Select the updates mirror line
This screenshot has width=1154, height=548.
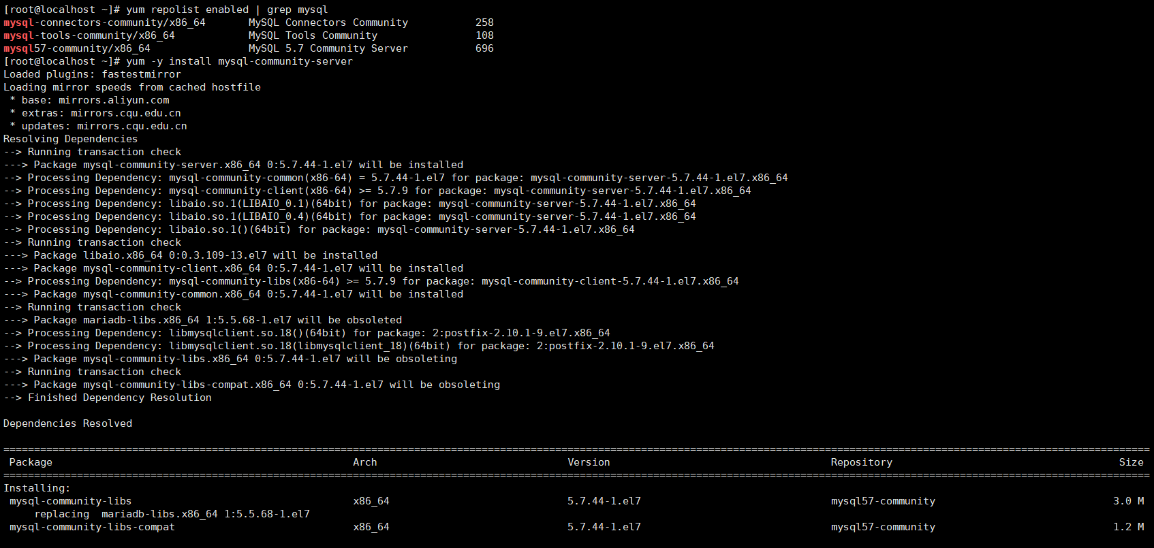pos(98,126)
